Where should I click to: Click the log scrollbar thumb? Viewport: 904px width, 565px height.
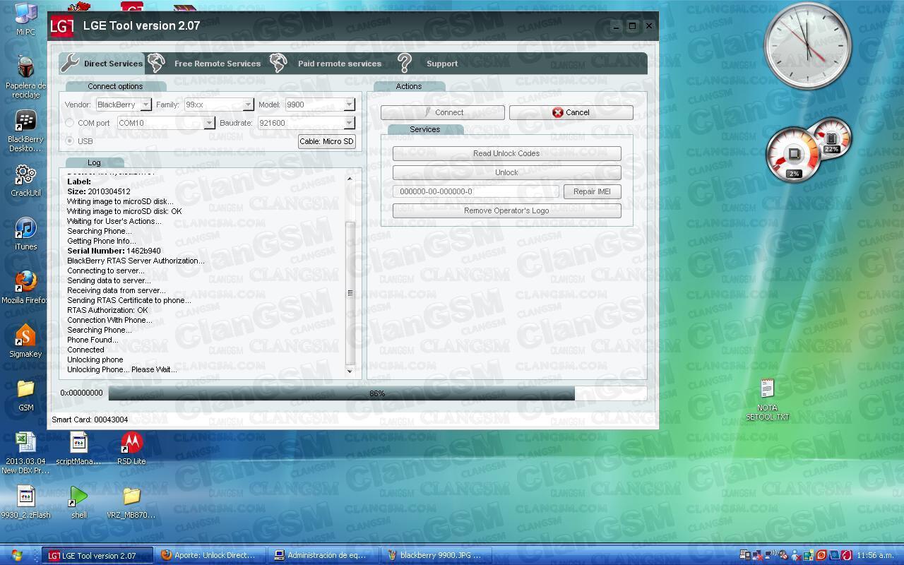350,292
